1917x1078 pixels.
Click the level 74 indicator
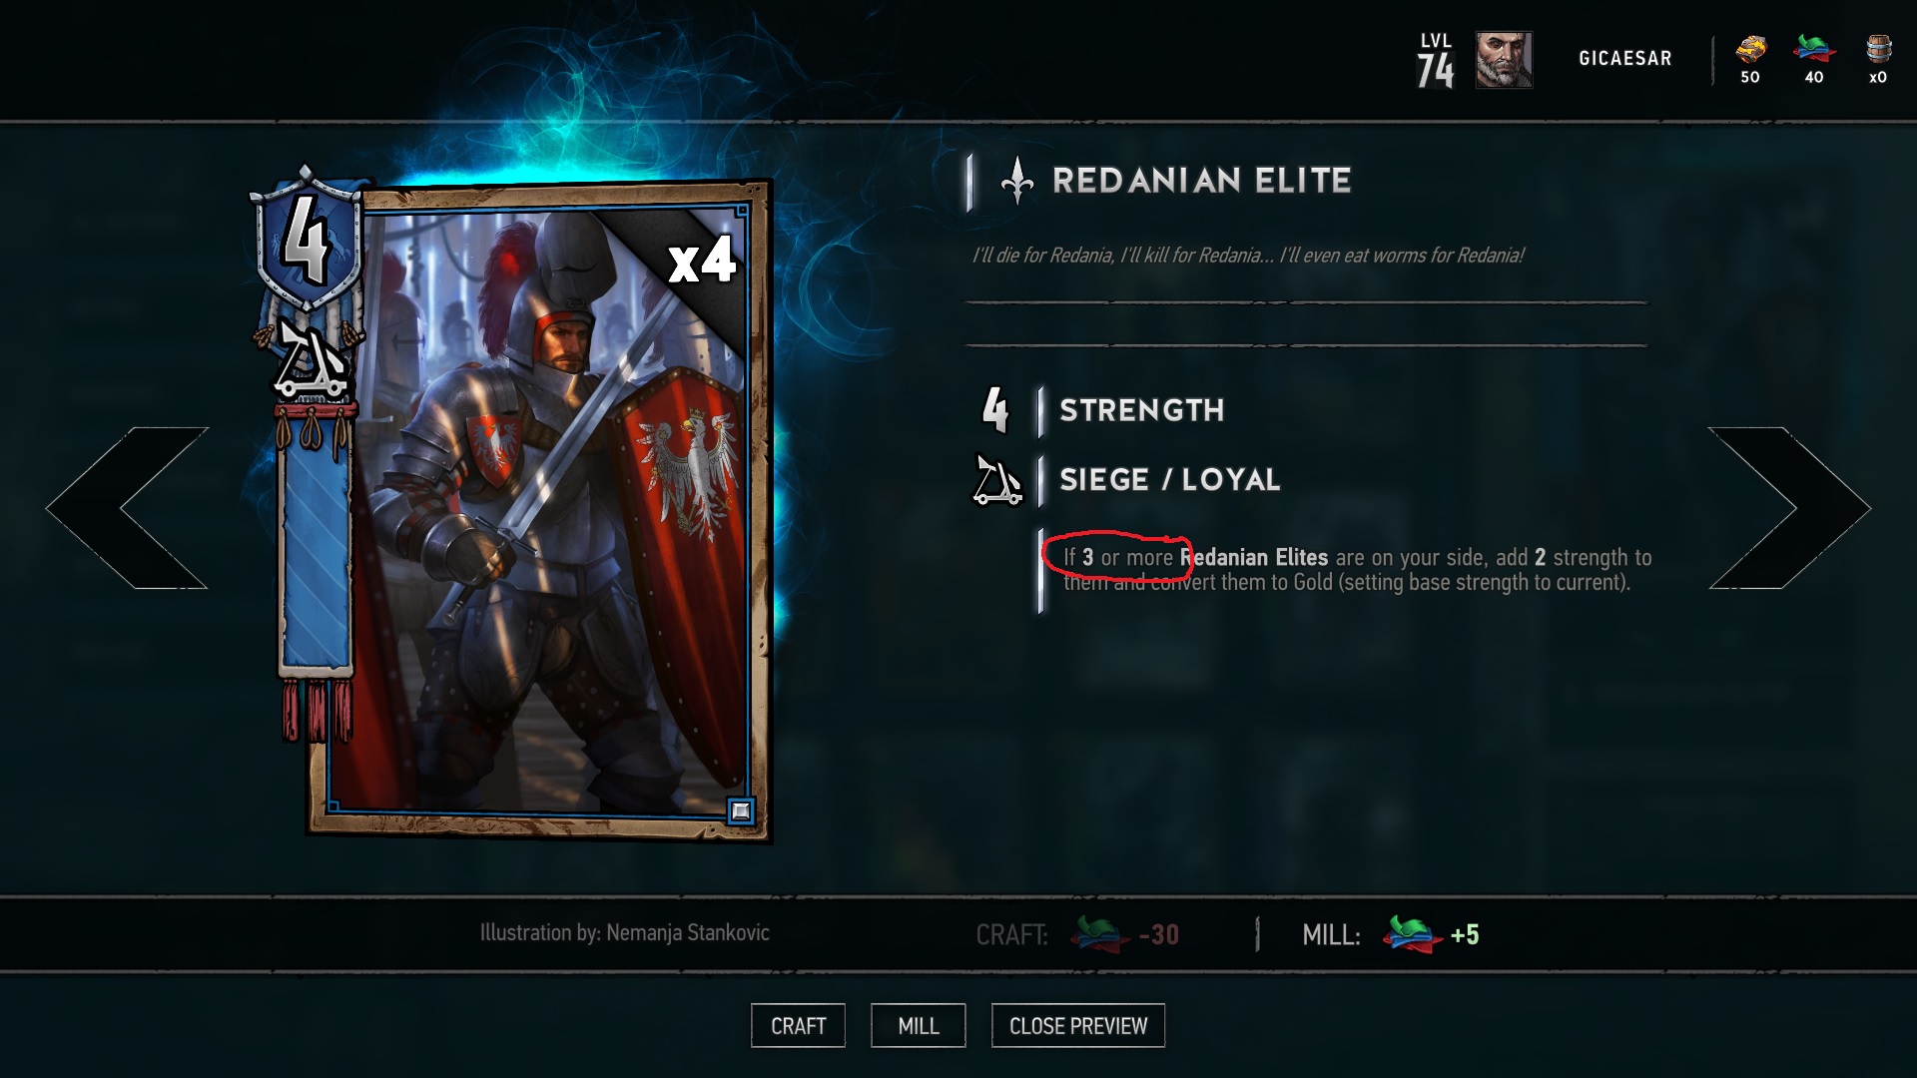coord(1436,60)
